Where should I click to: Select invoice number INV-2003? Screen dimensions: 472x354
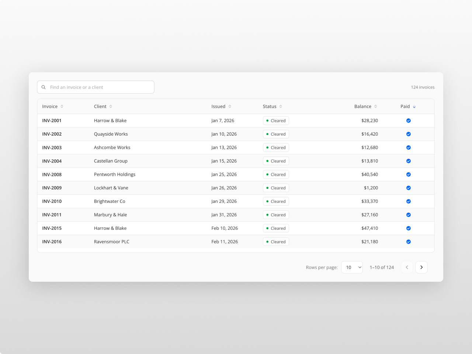52,147
